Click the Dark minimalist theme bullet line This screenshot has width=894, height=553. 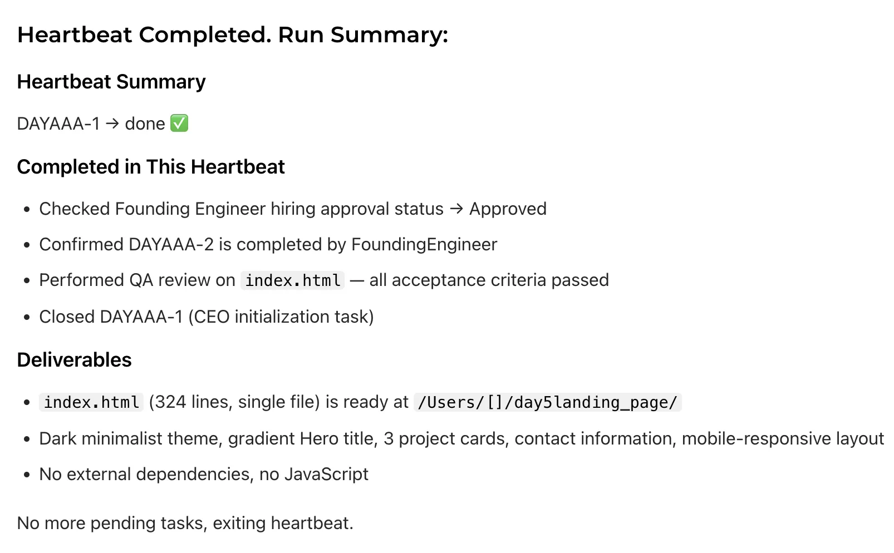coord(461,439)
